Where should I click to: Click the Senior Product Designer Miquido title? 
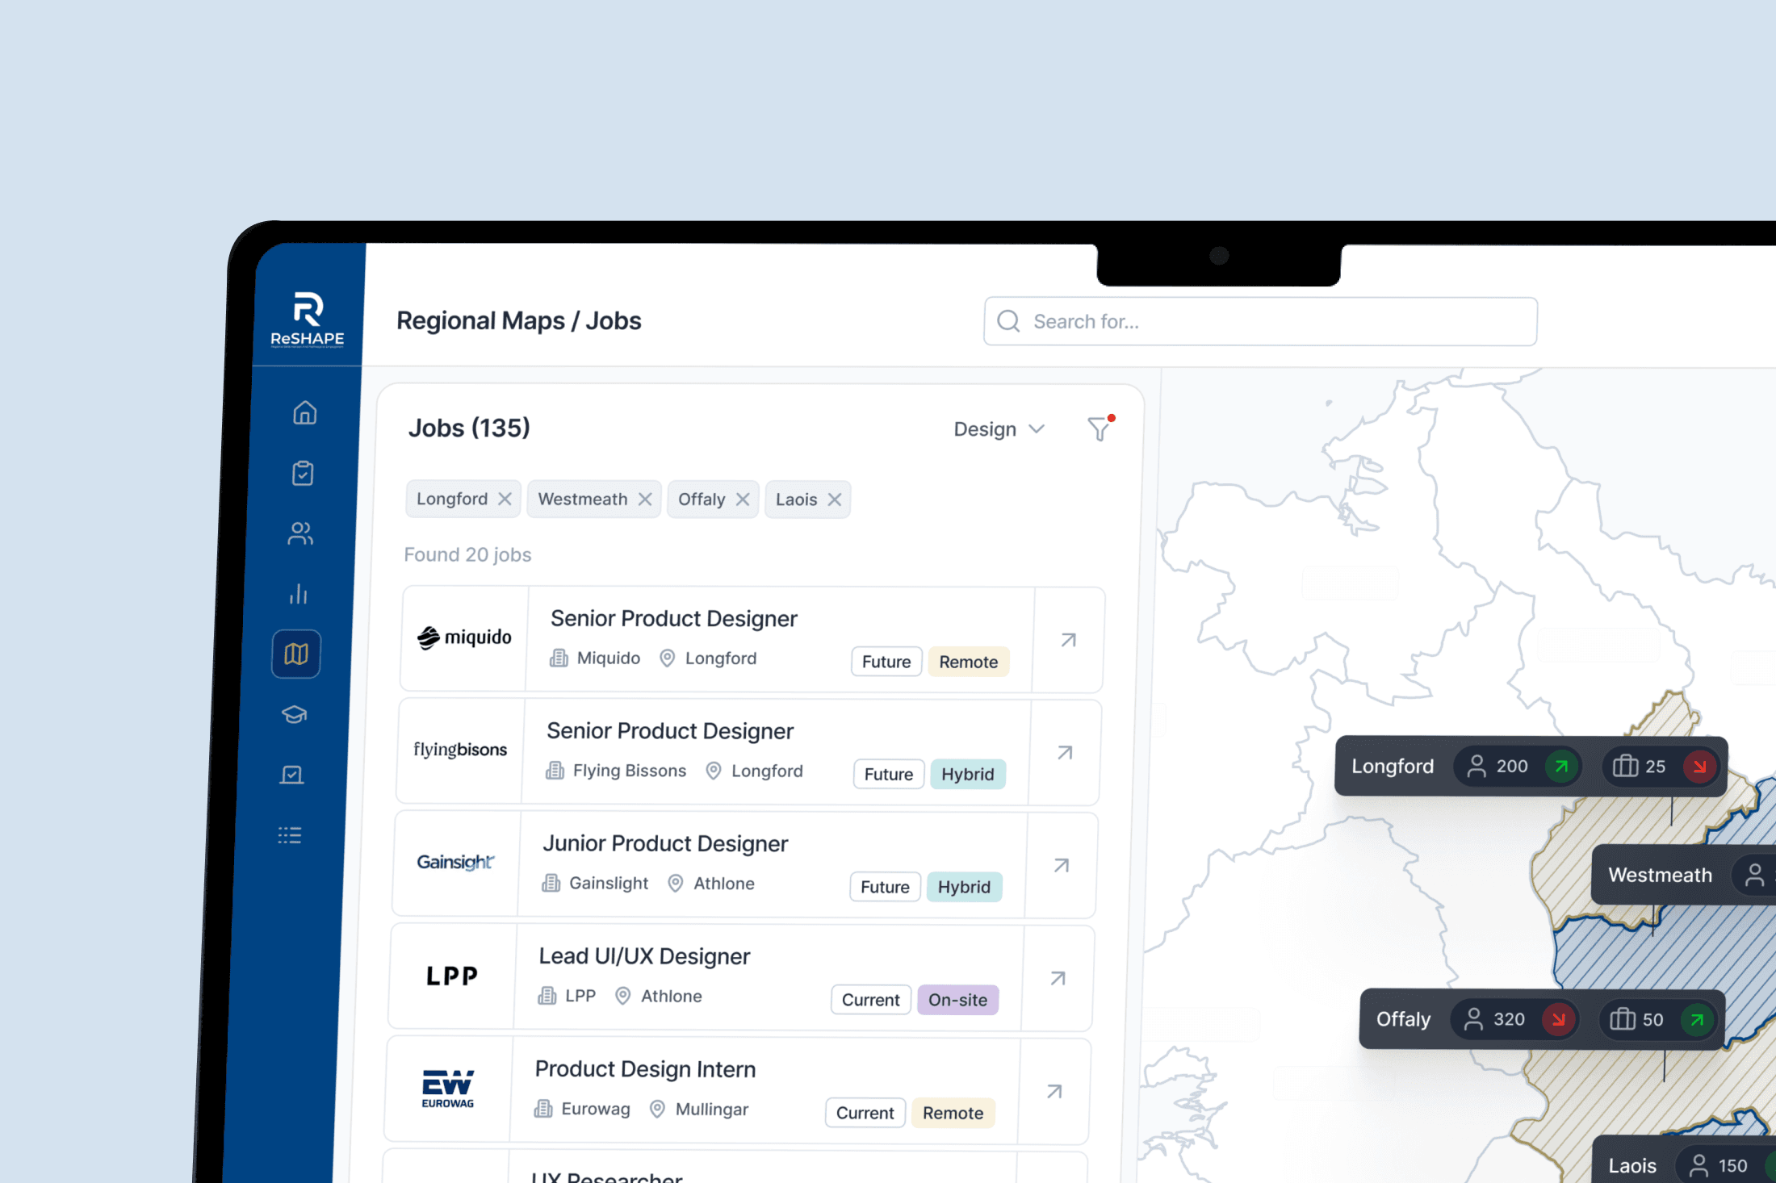pos(673,618)
